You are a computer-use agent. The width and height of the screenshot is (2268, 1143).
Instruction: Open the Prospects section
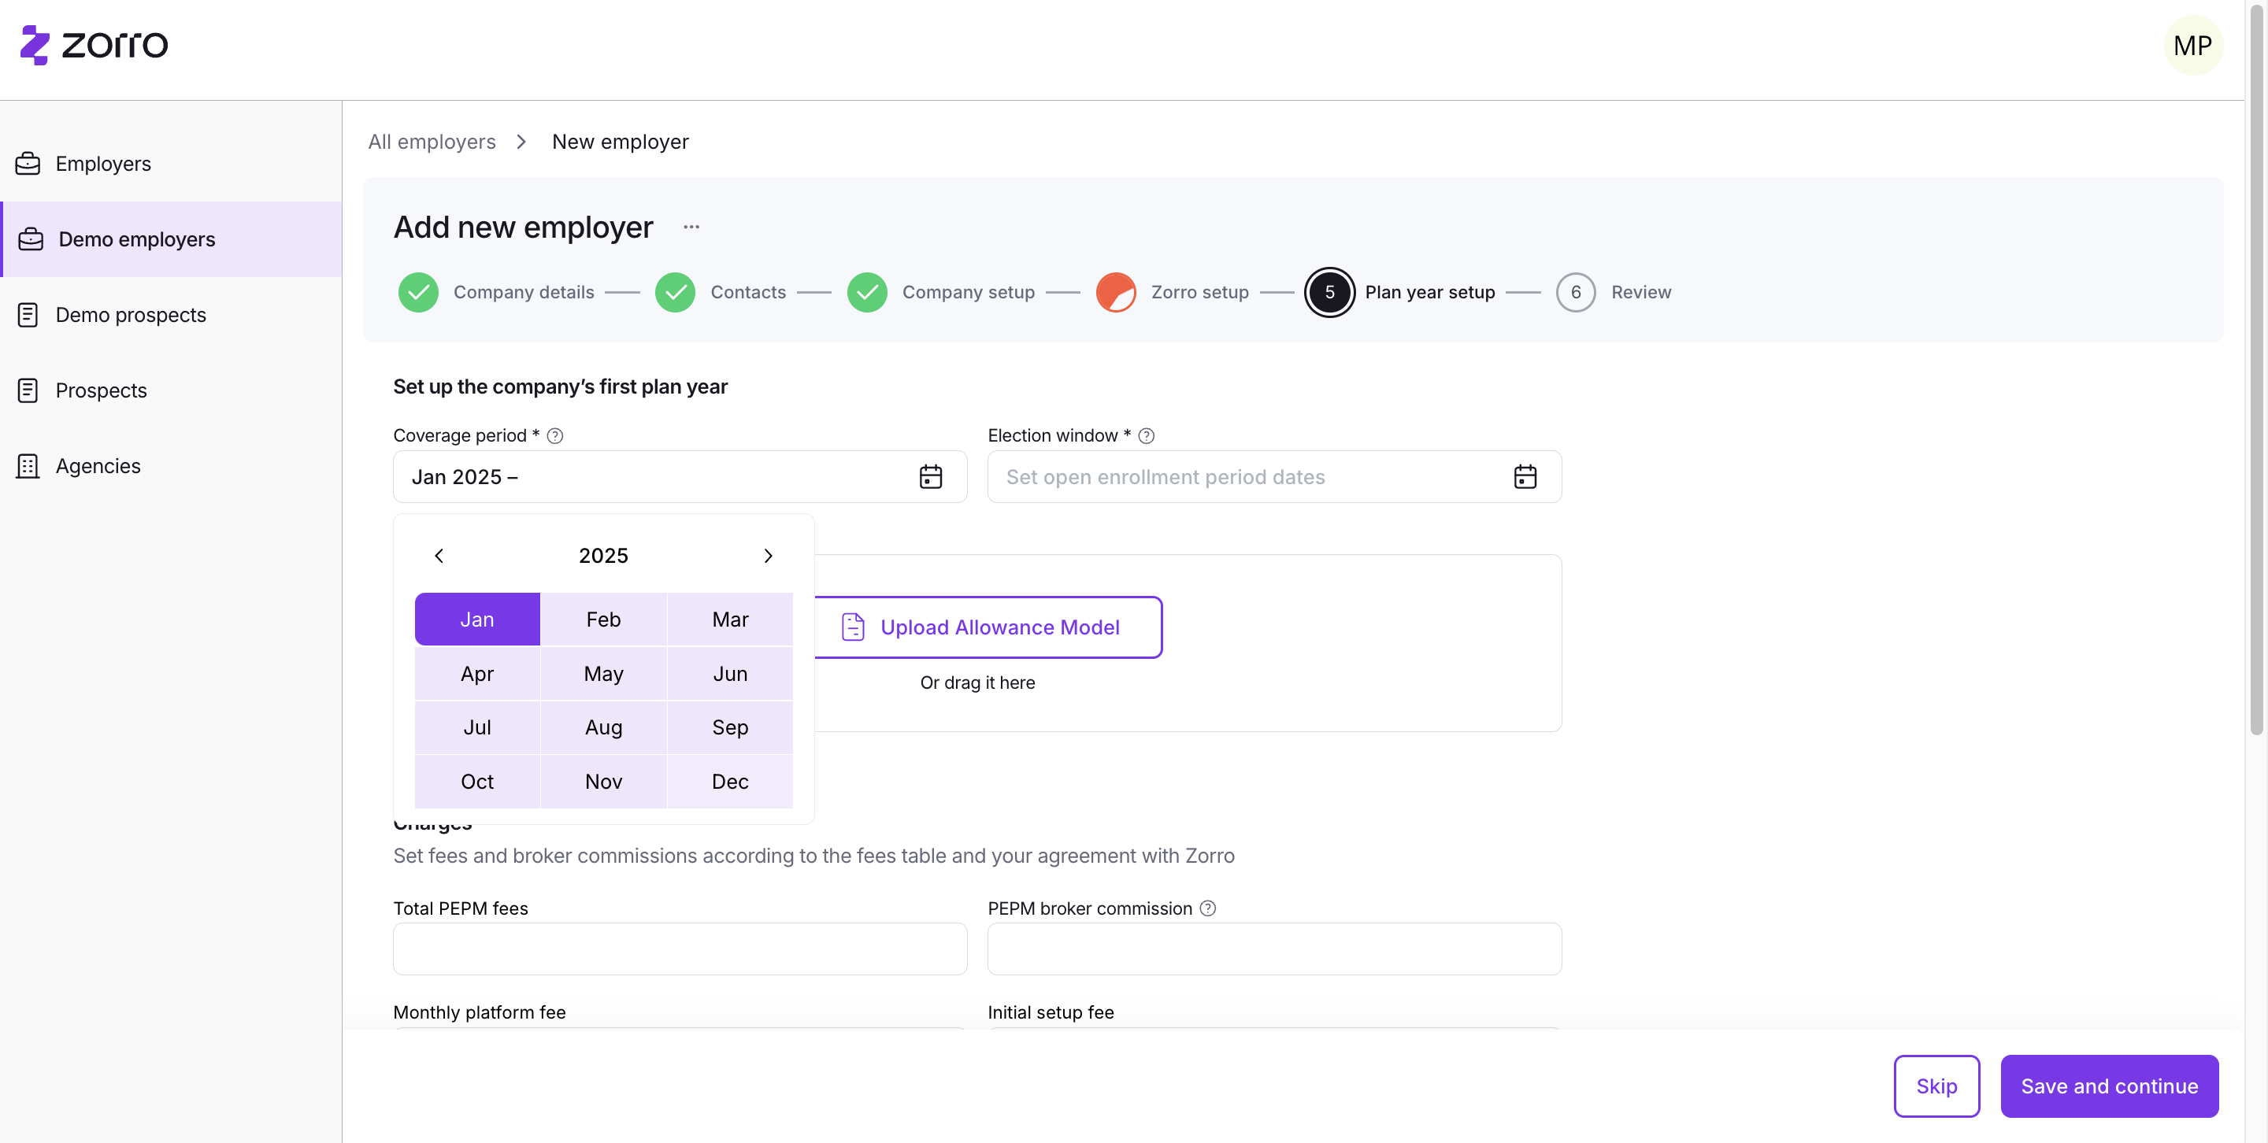tap(171, 390)
